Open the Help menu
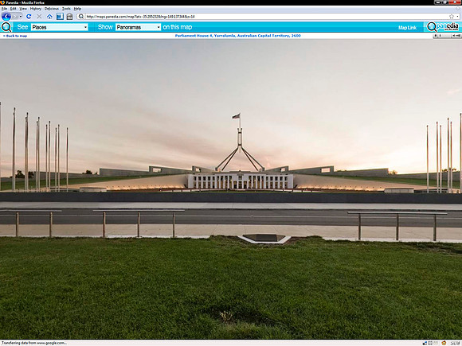The width and height of the screenshot is (462, 346). coord(77,9)
